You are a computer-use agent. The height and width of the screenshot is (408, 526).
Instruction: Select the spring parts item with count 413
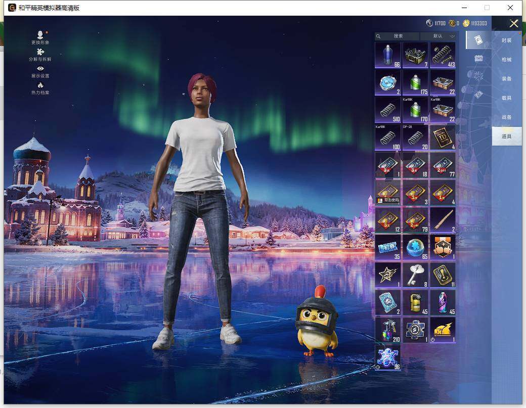443,55
